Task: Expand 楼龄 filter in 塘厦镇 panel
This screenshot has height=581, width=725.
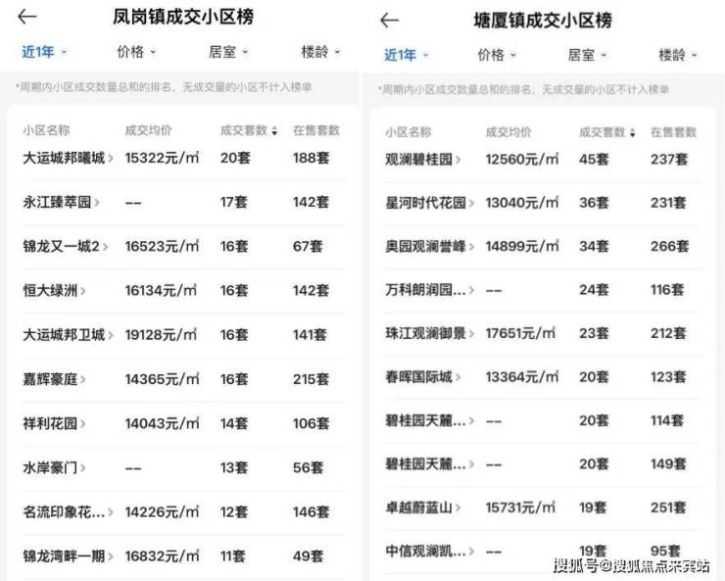Action: [x=677, y=55]
